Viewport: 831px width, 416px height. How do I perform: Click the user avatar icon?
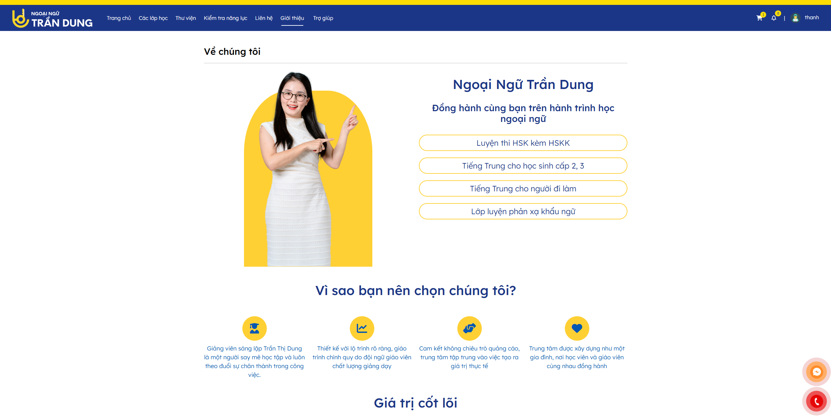click(795, 18)
